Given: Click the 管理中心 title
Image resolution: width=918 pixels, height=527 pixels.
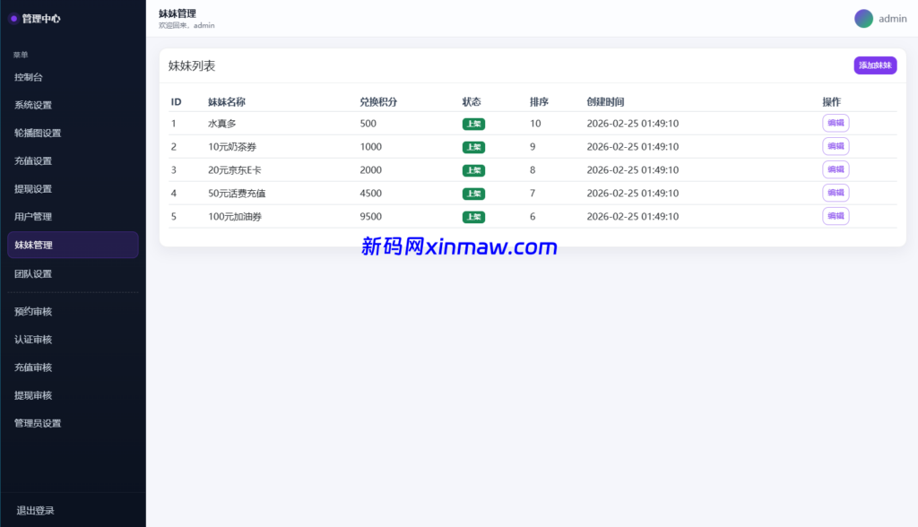Looking at the screenshot, I should (x=41, y=19).
